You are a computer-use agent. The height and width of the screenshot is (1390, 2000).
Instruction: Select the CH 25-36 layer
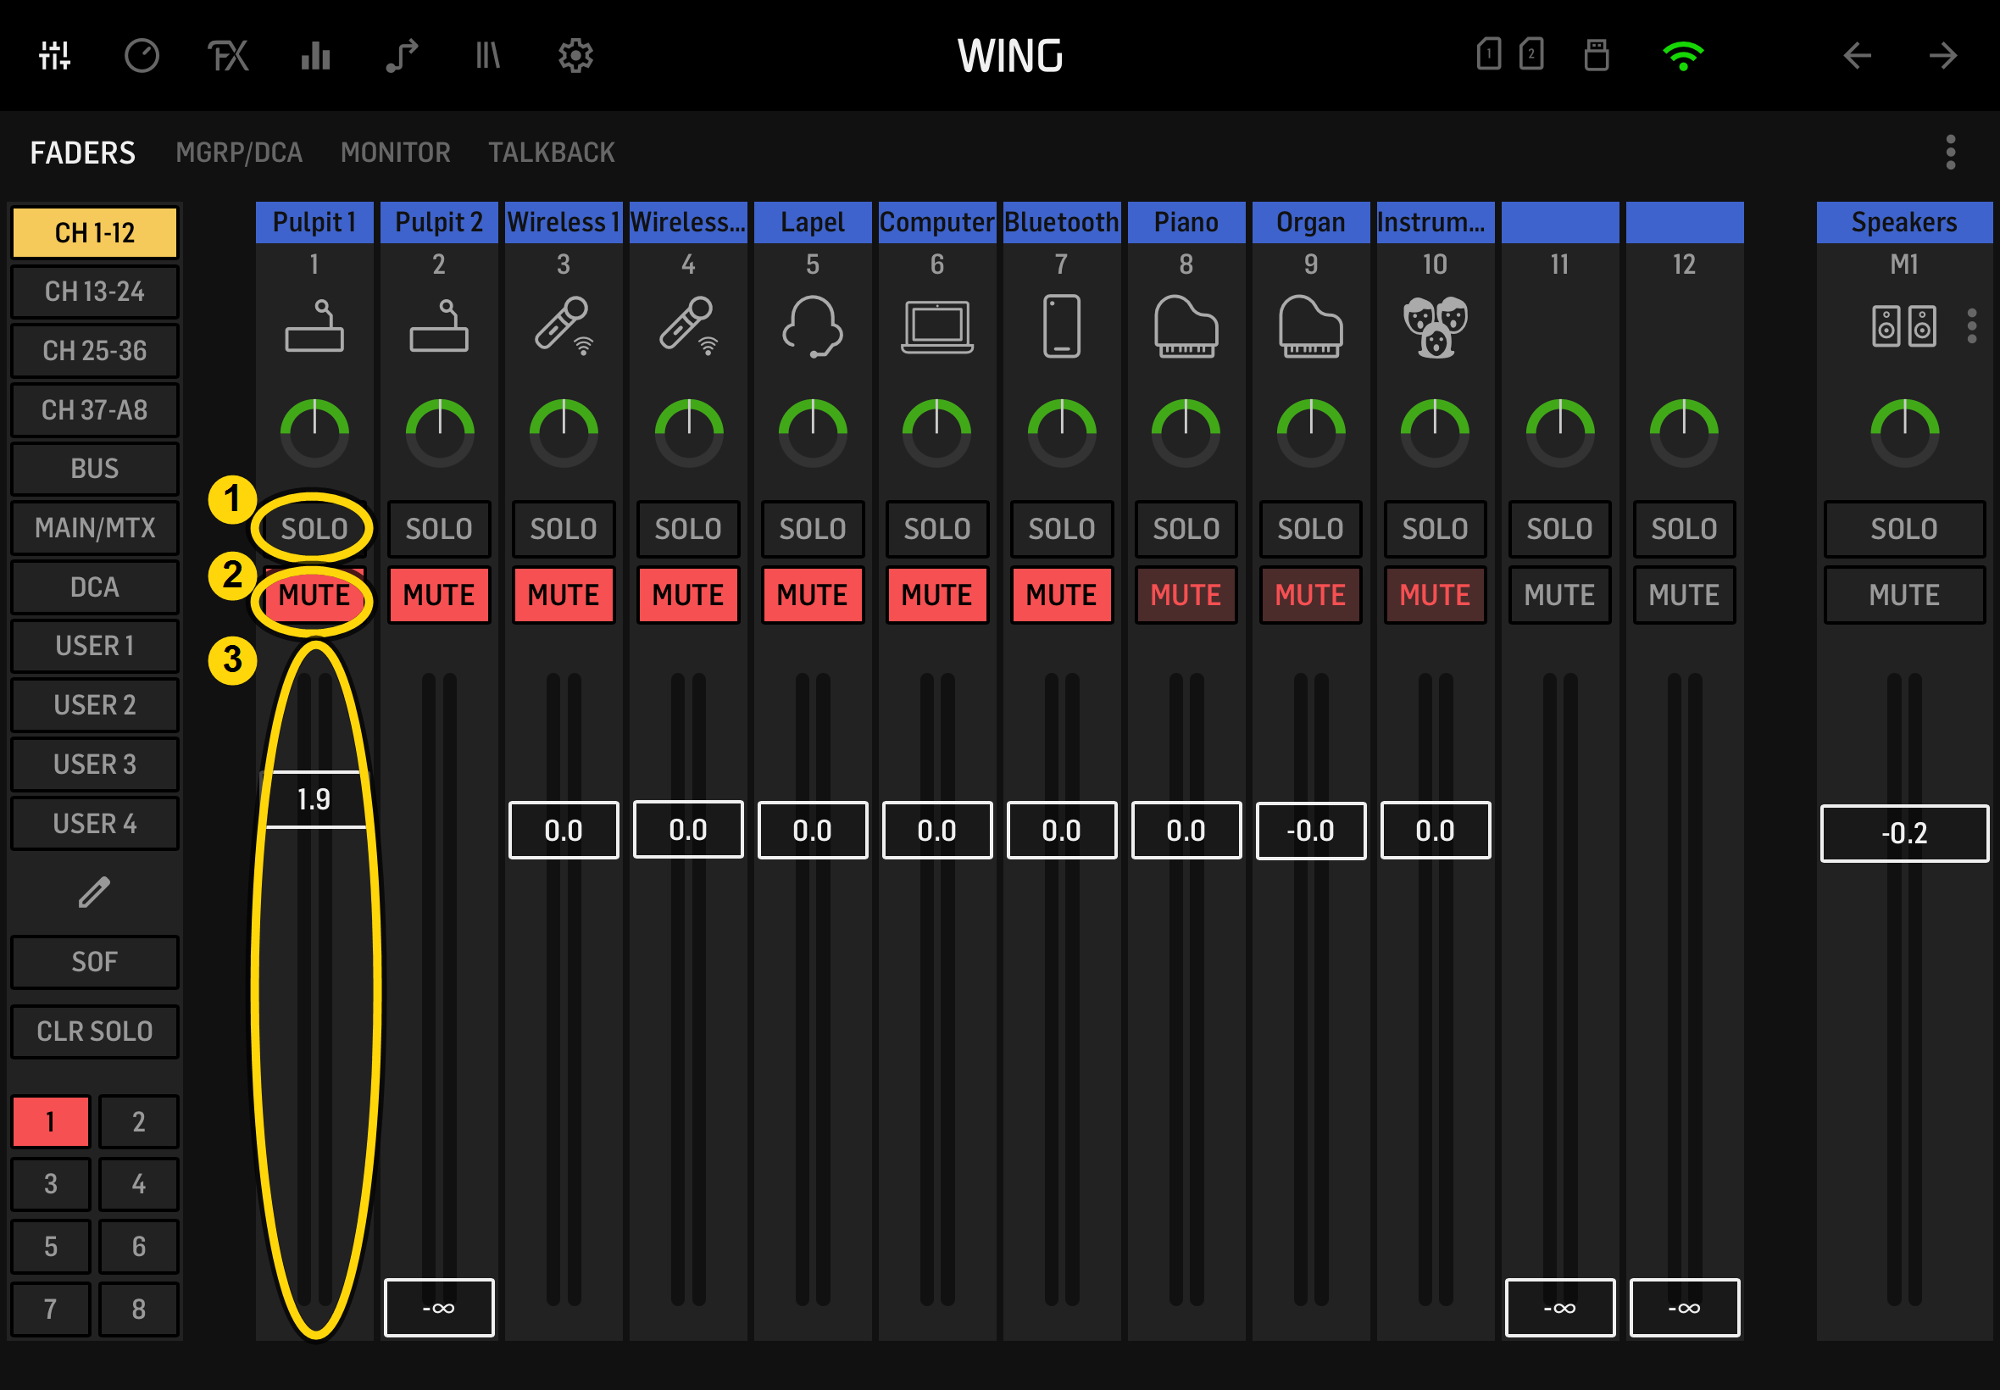(x=94, y=350)
